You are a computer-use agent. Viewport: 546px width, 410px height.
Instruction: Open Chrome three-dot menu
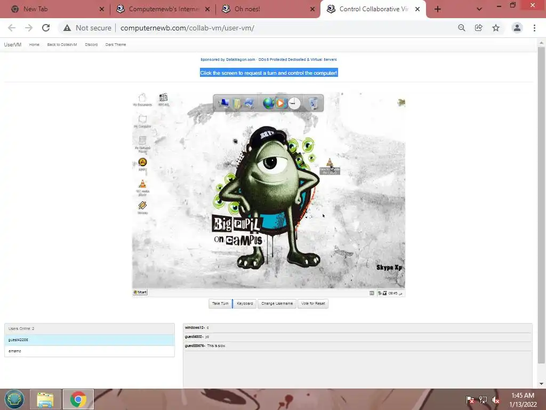pos(534,28)
